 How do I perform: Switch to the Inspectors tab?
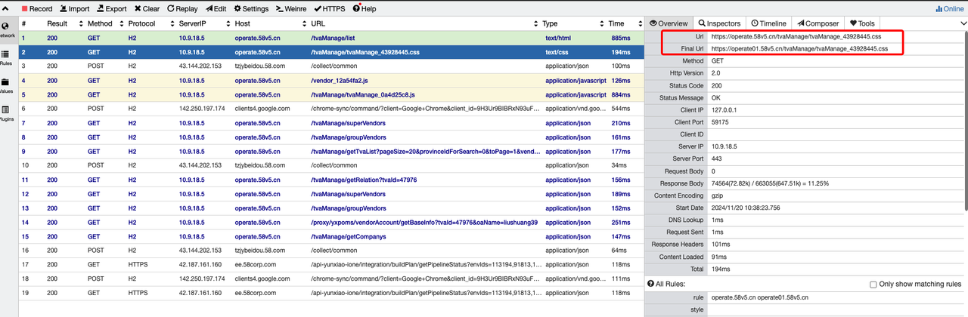click(x=719, y=23)
